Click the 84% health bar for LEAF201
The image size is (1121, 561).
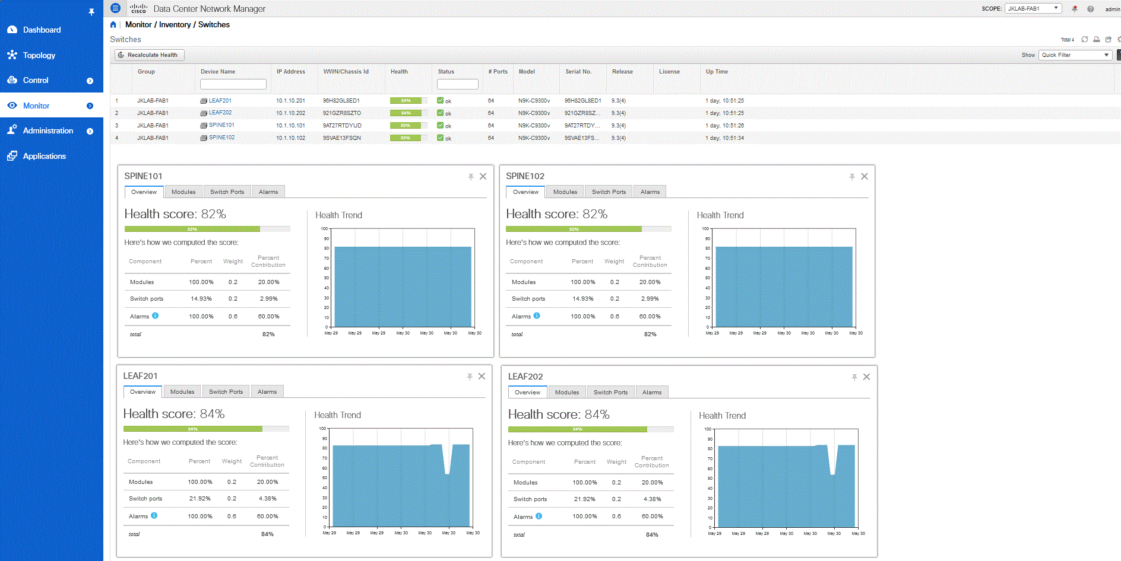(x=408, y=101)
